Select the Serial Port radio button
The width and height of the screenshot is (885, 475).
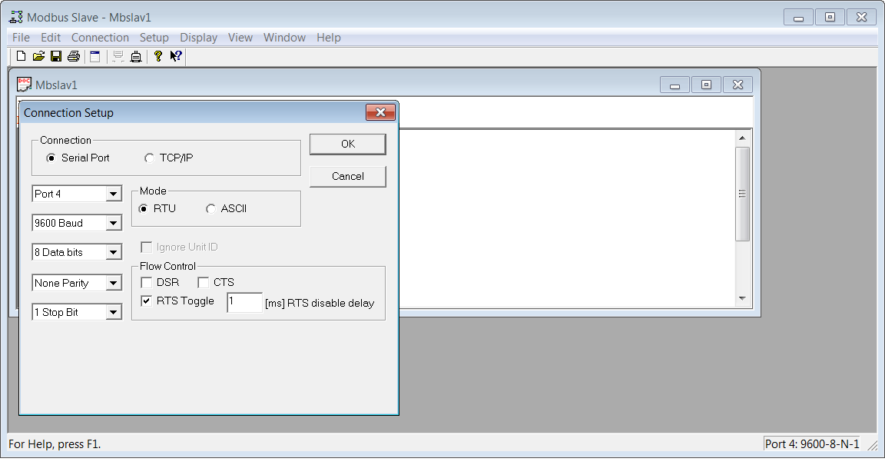tap(51, 158)
